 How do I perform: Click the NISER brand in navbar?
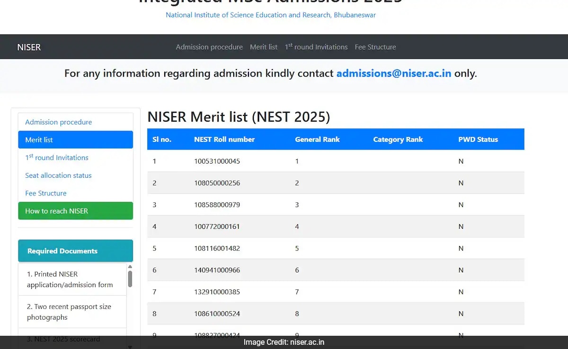tap(29, 47)
